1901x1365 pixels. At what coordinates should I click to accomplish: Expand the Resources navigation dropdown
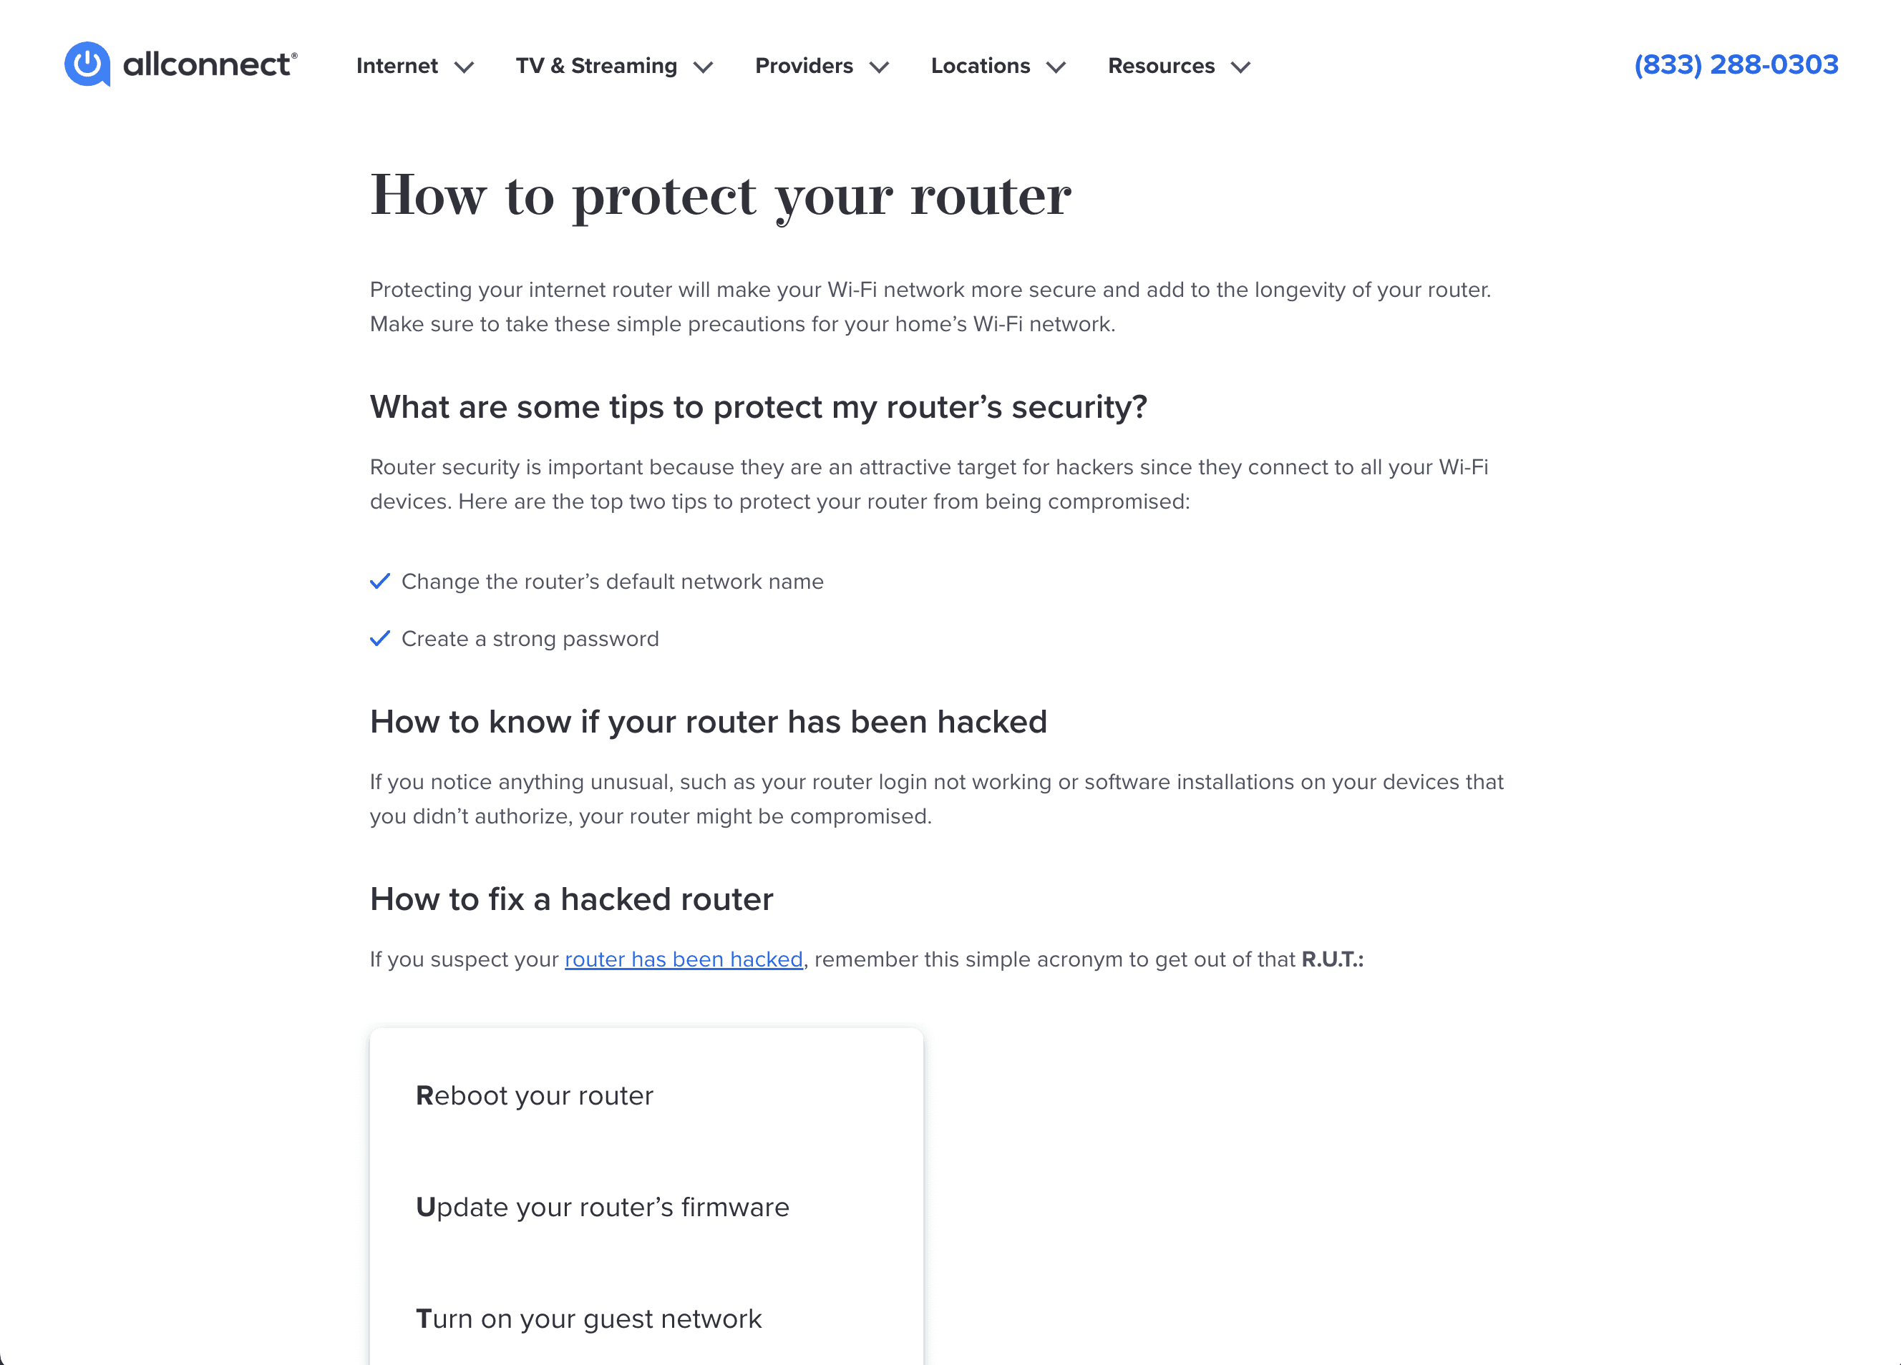point(1161,65)
